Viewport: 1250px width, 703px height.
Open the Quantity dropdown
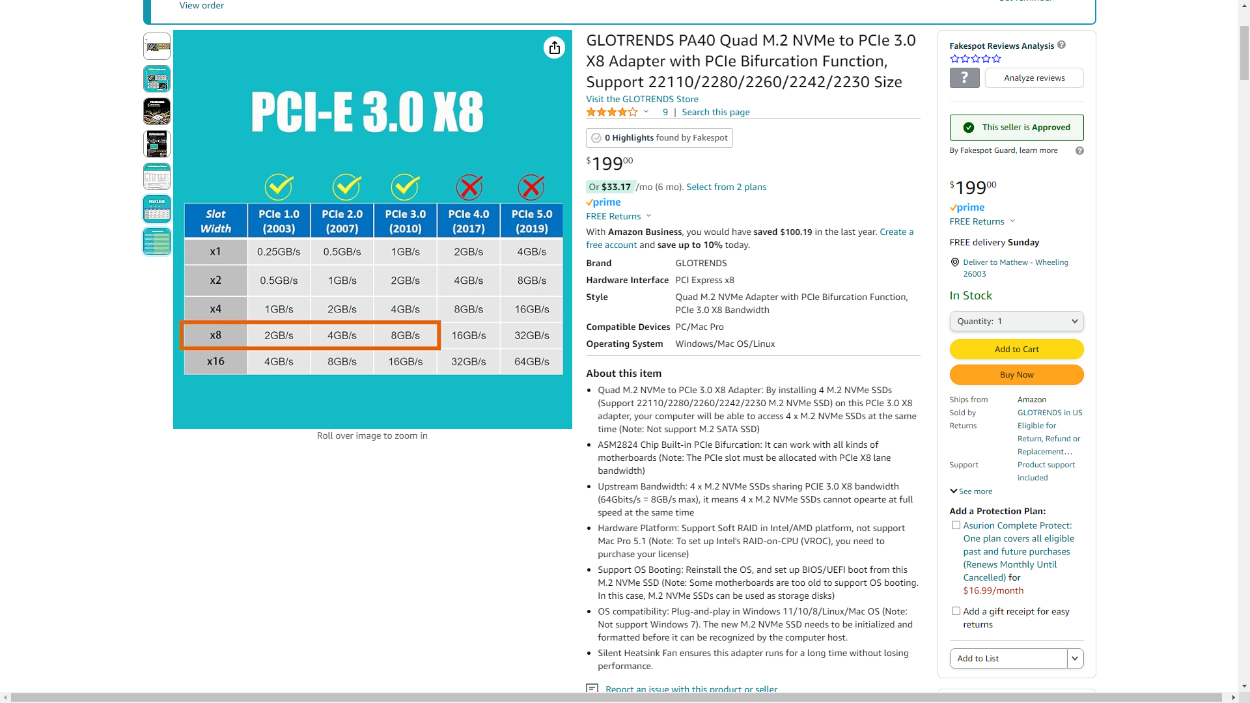click(x=1016, y=321)
